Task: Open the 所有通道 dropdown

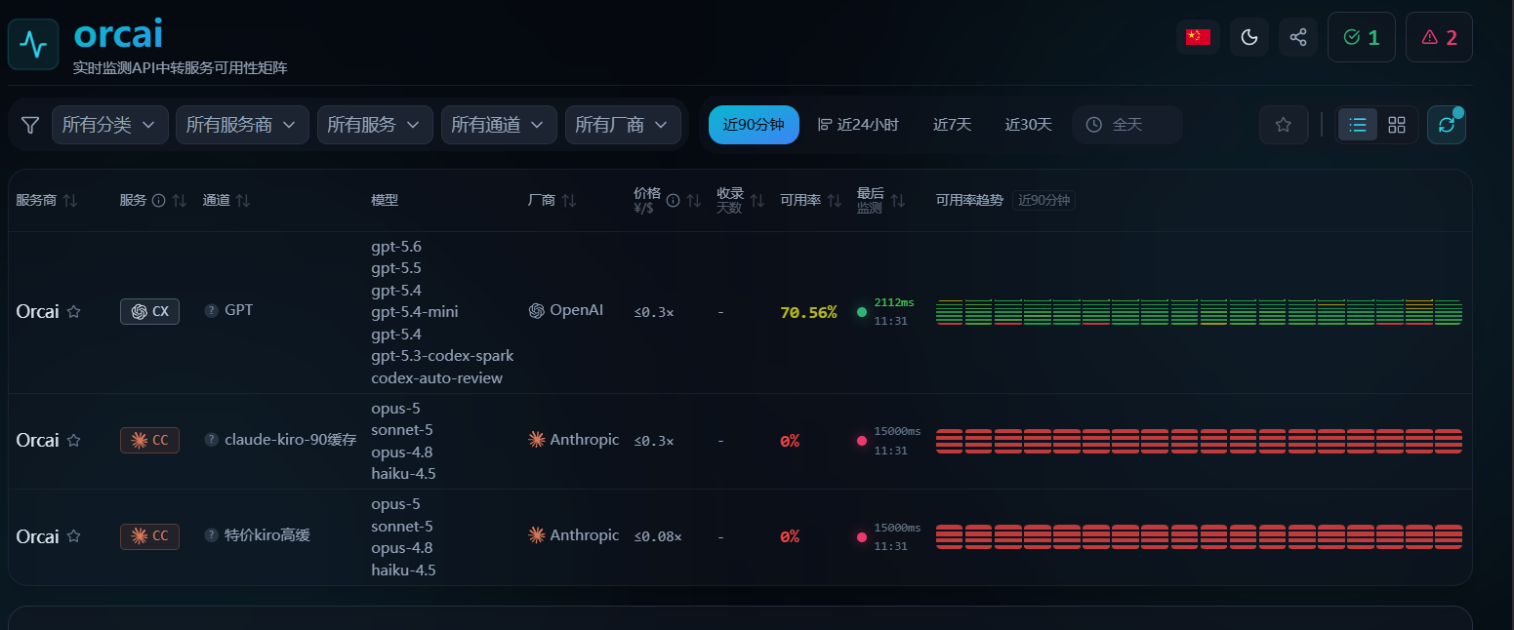Action: click(x=499, y=125)
